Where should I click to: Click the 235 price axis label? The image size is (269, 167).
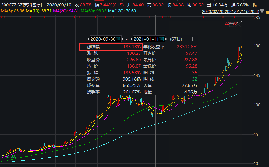(x=257, y=18)
